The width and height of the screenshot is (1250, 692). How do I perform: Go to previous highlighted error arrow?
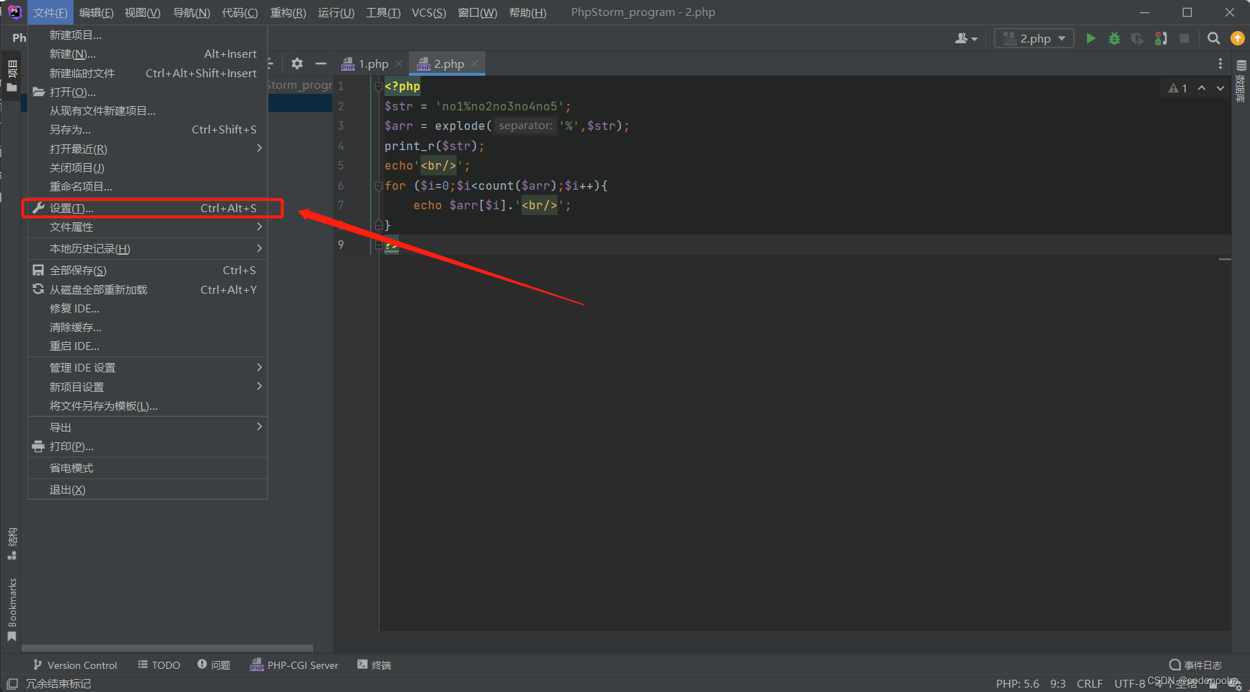click(x=1202, y=88)
